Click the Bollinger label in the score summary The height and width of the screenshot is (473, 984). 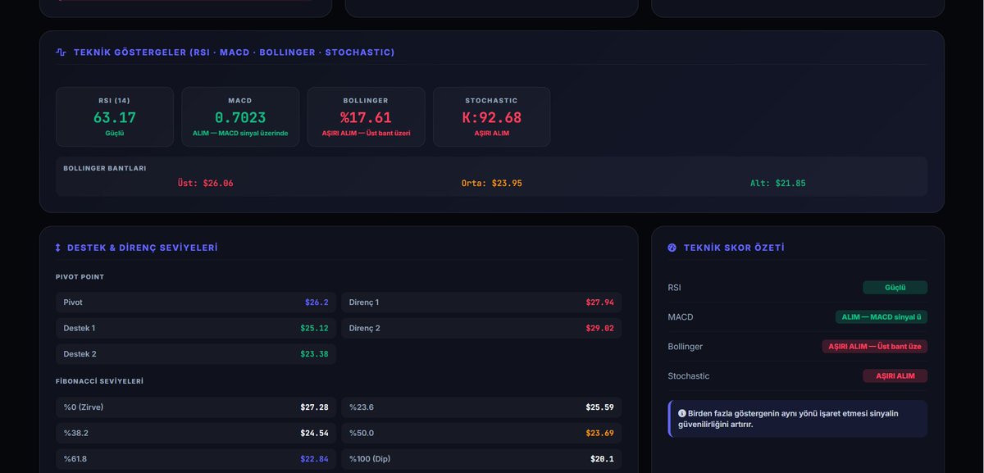click(686, 347)
